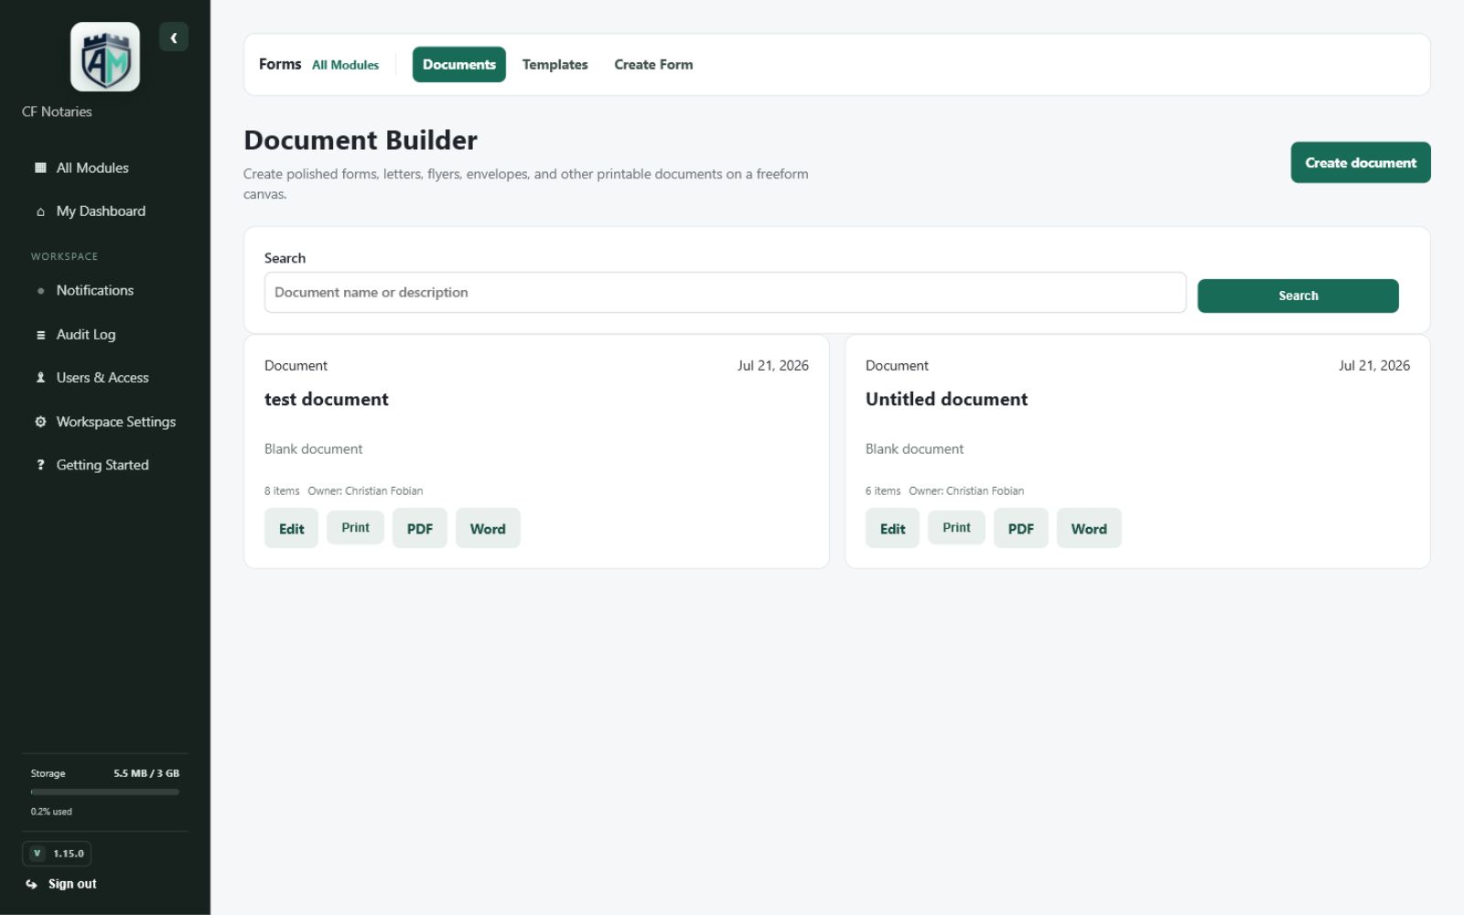This screenshot has width=1464, height=915.
Task: Edit the test document
Action: click(291, 528)
